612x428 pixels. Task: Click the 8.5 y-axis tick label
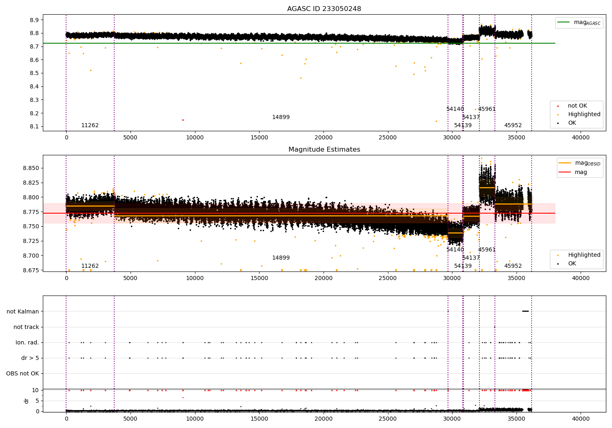(x=35, y=73)
